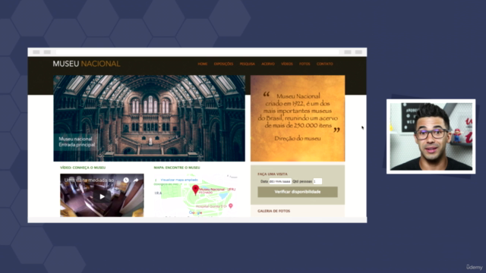Click the "FAÇA UMA VISITA" heading

[x=273, y=174]
